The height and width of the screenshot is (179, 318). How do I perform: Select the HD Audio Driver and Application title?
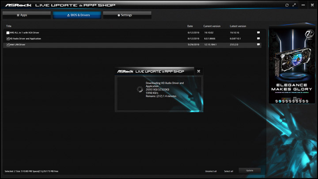point(25,38)
